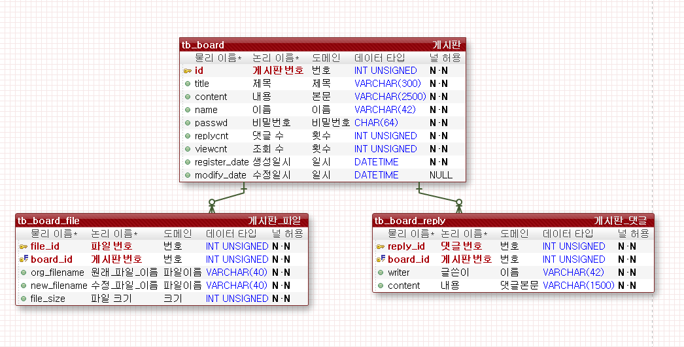Click the '생성일시' logical name cell
This screenshot has height=347, width=684.
pos(271,162)
